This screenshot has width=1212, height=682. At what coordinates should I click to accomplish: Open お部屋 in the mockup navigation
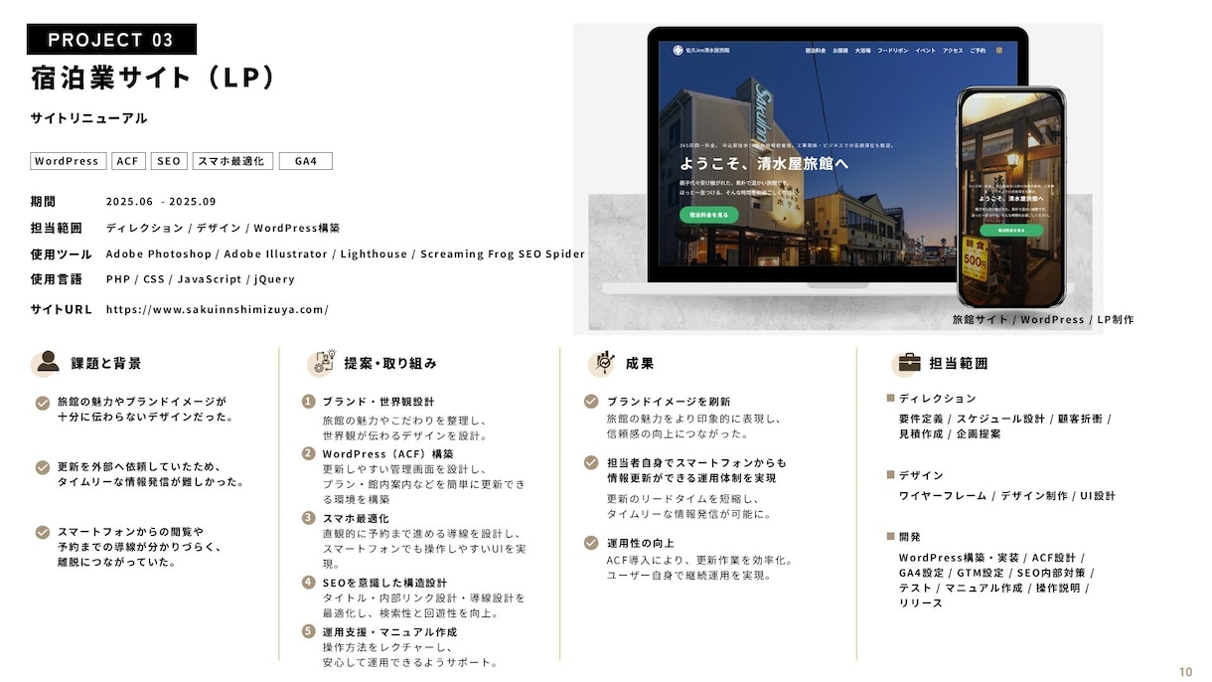[840, 50]
